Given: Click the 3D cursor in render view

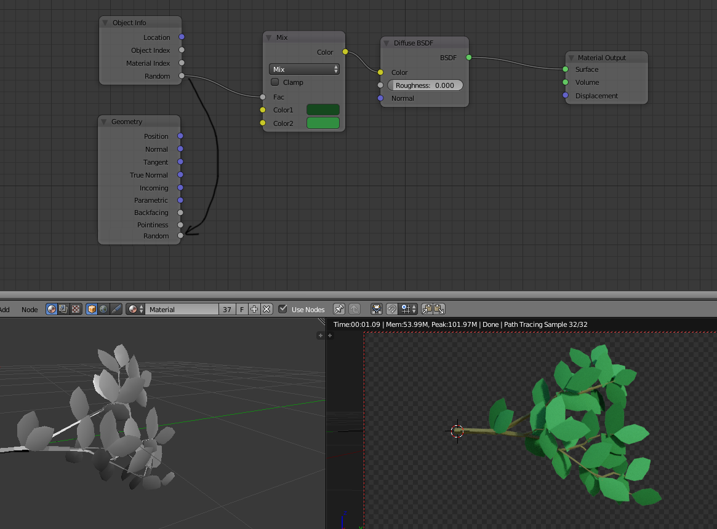Looking at the screenshot, I should (457, 431).
